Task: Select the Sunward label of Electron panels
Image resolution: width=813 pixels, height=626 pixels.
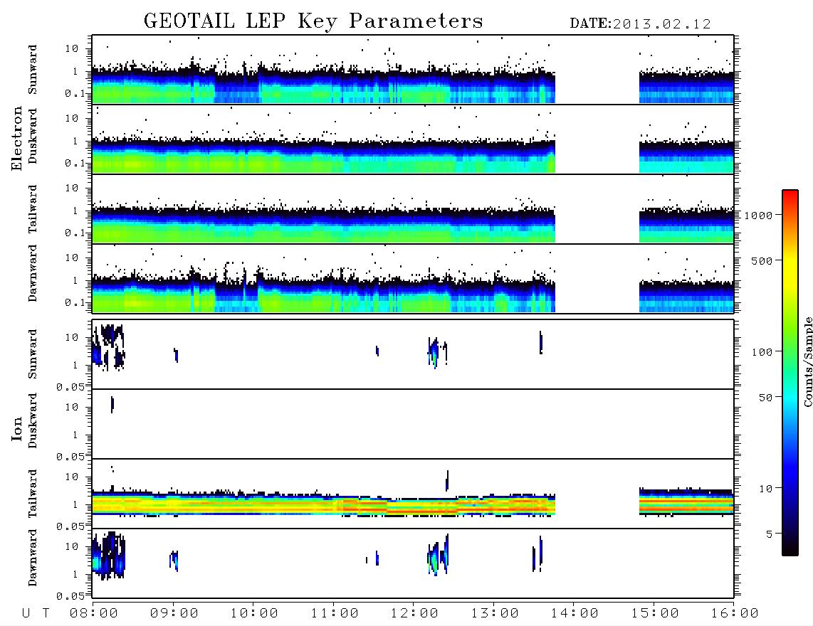Action: [33, 69]
